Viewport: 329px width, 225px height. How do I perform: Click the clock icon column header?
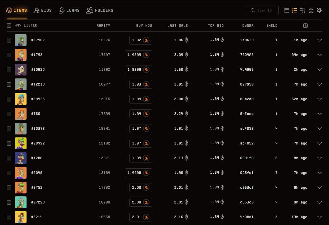click(305, 26)
